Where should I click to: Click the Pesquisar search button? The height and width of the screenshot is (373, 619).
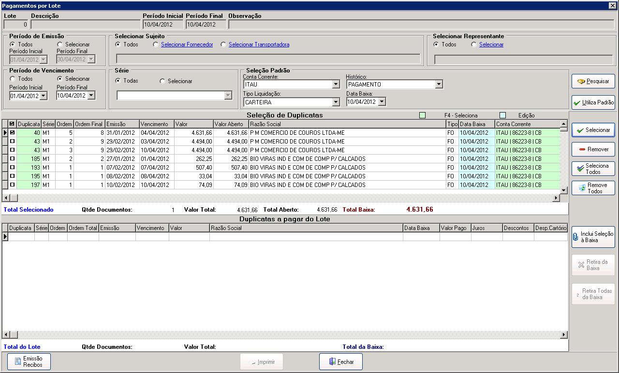tap(593, 81)
